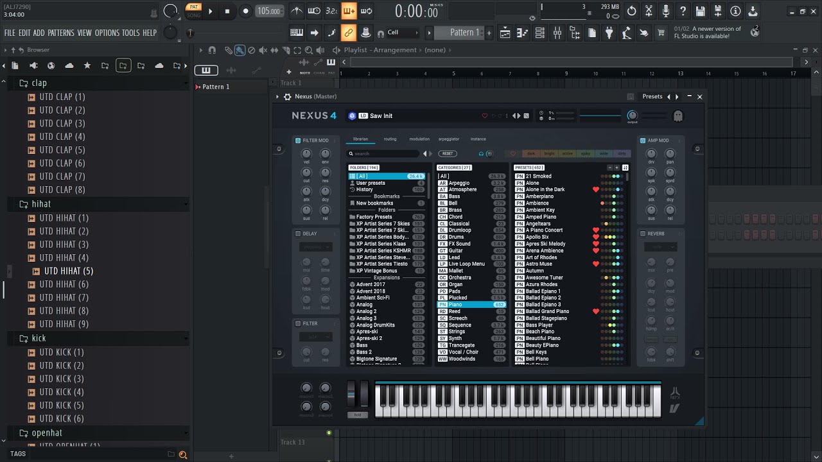The image size is (822, 462).
Task: Click the Nexus librarian search field
Action: coord(383,154)
